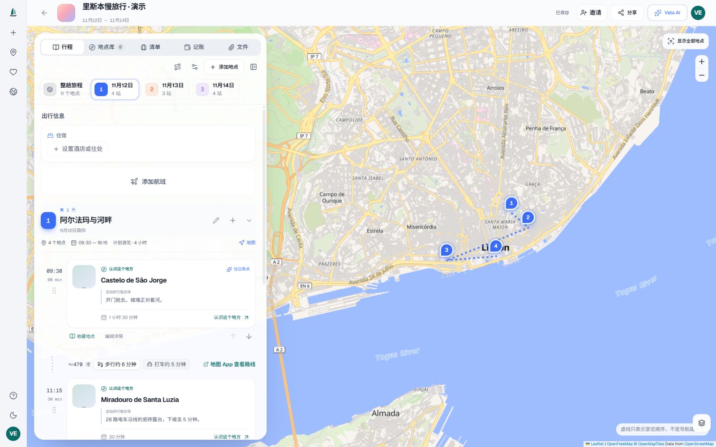Click the drag handle below 09:30

point(54,291)
